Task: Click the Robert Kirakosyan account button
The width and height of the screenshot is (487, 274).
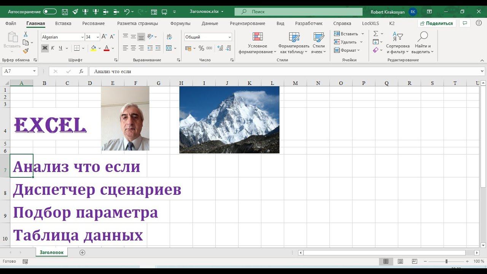Action: [393, 12]
